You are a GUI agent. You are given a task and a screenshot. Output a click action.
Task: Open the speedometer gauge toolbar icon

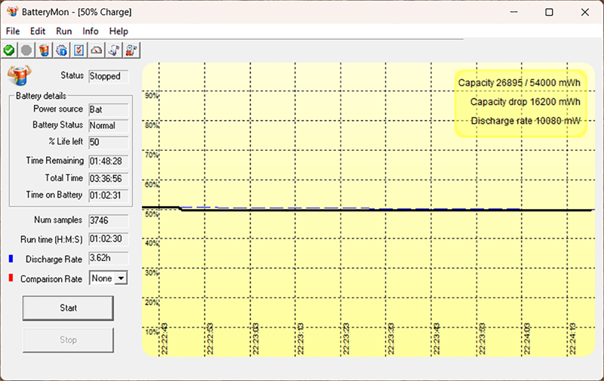(x=97, y=51)
